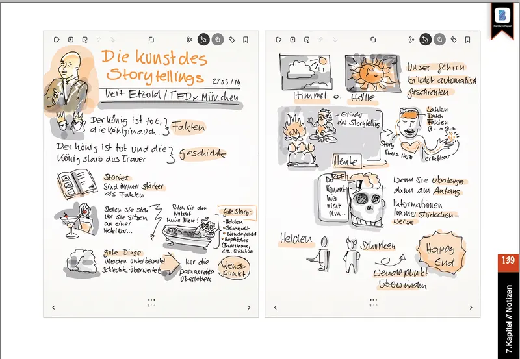Screen dimensions: 520x359
Task: Click the 'Gute Story:' box heading
Action: click(x=237, y=211)
